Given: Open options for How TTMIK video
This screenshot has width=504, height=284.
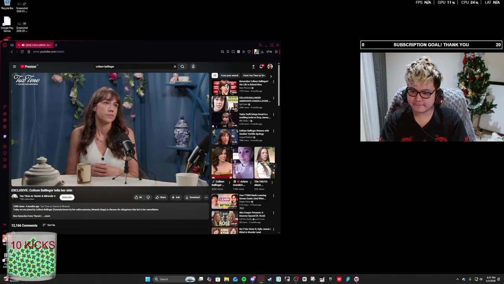Looking at the screenshot, I should click(273, 196).
